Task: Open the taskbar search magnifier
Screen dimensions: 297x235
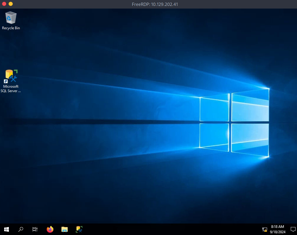Action: pyautogui.click(x=21, y=229)
